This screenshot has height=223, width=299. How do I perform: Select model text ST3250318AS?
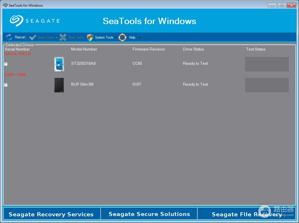83,63
